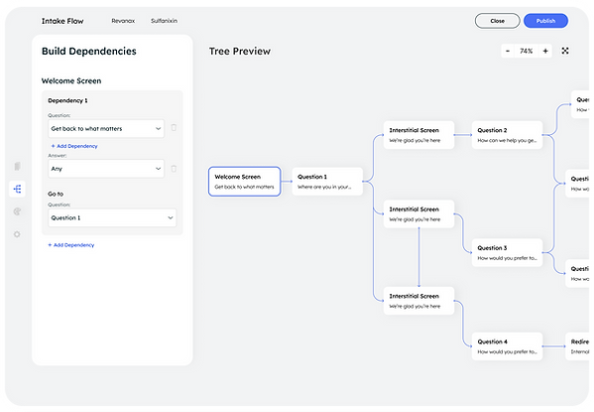The height and width of the screenshot is (412, 594).
Task: Click the 74% zoom level value
Action: coord(527,51)
